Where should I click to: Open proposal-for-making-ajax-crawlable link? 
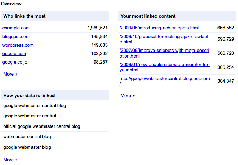[164, 39]
